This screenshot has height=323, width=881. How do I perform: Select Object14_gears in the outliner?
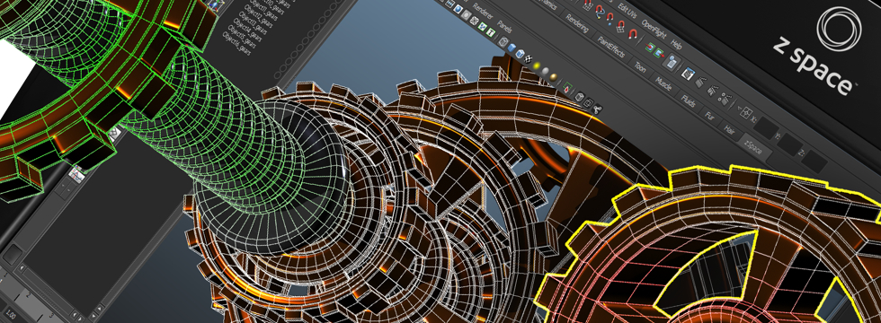pos(248,30)
